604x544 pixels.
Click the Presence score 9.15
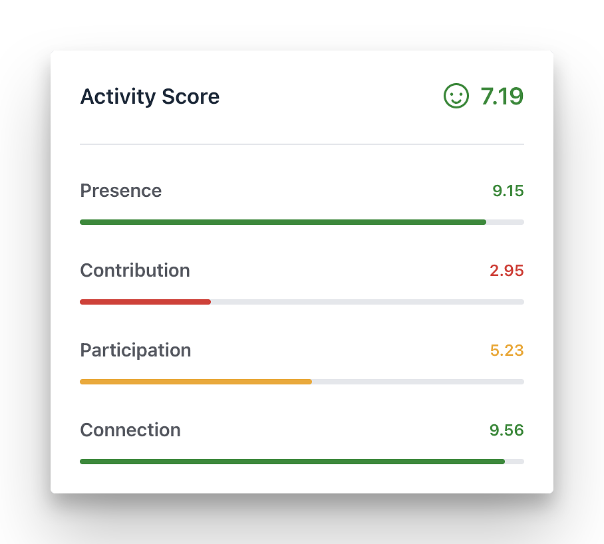(508, 190)
